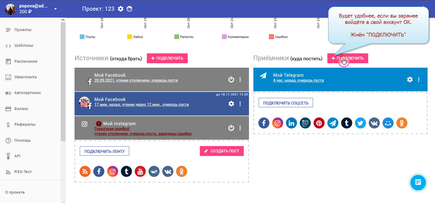Expand the account dropdown arrow near balance
The width and height of the screenshot is (435, 203).
click(x=55, y=9)
